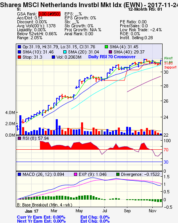The height and width of the screenshot is (223, 178).
Task: Click the RSI (8): 57.94 label
Action: [36, 138]
